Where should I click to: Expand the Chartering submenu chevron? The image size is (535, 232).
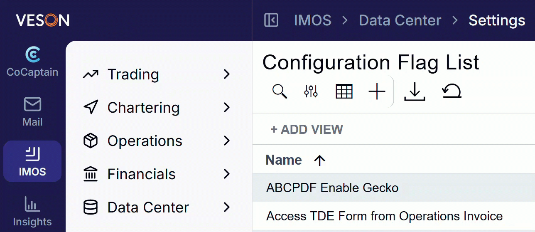click(226, 108)
